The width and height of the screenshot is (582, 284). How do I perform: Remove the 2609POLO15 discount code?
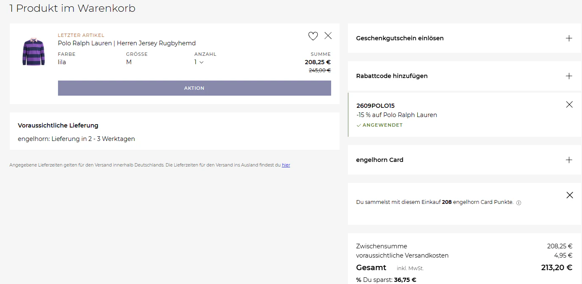569,104
